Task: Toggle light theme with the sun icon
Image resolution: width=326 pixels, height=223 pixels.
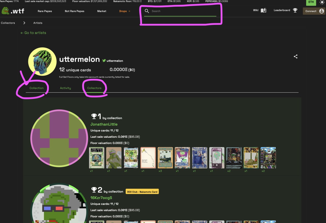Action: coord(322,2)
